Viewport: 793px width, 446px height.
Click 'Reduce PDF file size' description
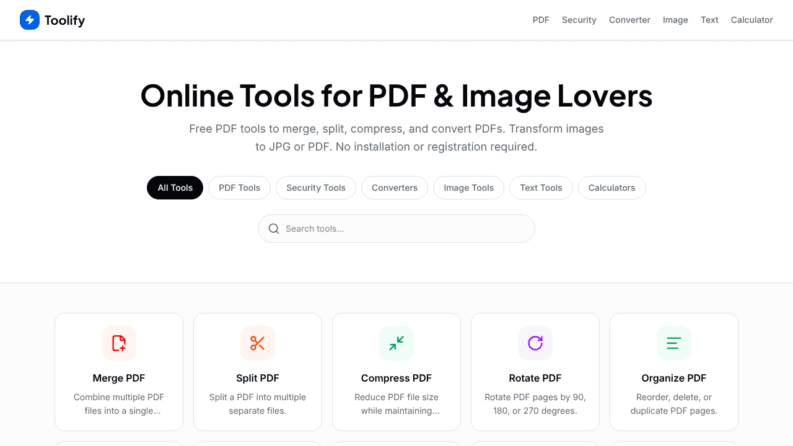396,404
